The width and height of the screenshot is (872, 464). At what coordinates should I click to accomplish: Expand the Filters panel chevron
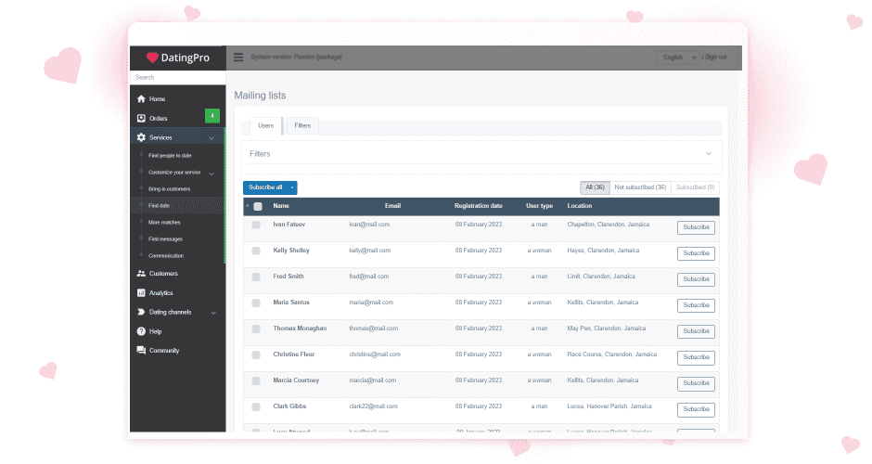point(709,153)
